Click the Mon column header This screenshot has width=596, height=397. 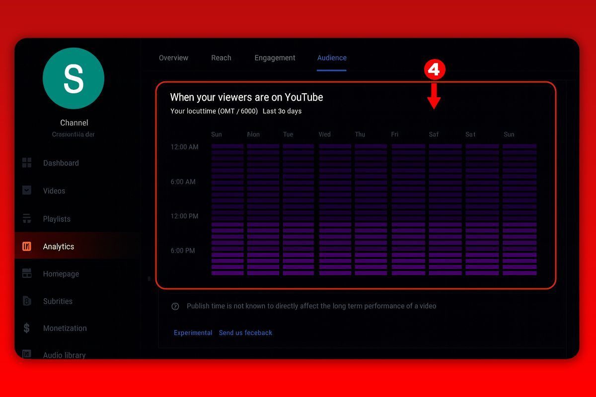[253, 134]
